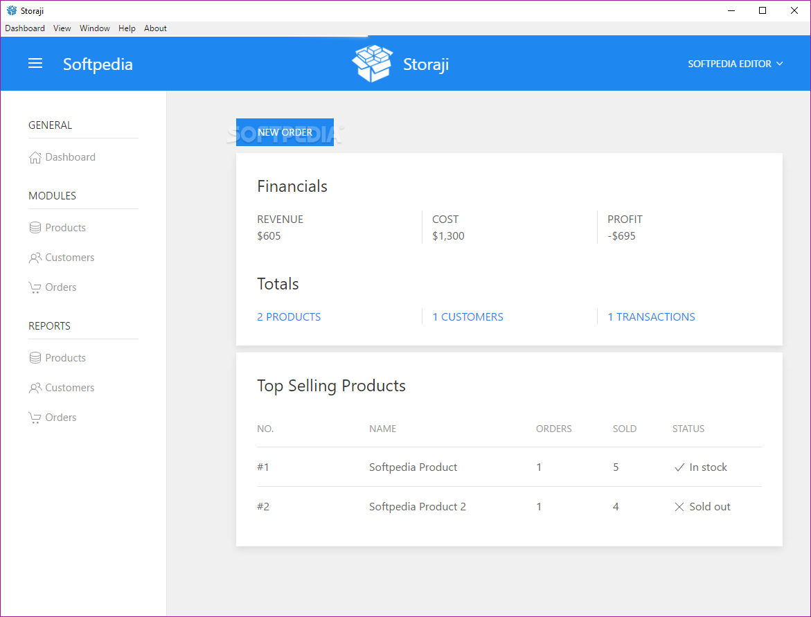Click the cost value $1,300
This screenshot has height=617, width=811.
point(448,236)
